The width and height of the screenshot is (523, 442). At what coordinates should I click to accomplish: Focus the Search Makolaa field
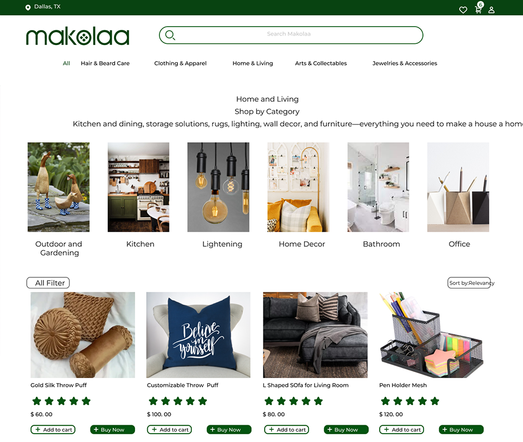[291, 35]
